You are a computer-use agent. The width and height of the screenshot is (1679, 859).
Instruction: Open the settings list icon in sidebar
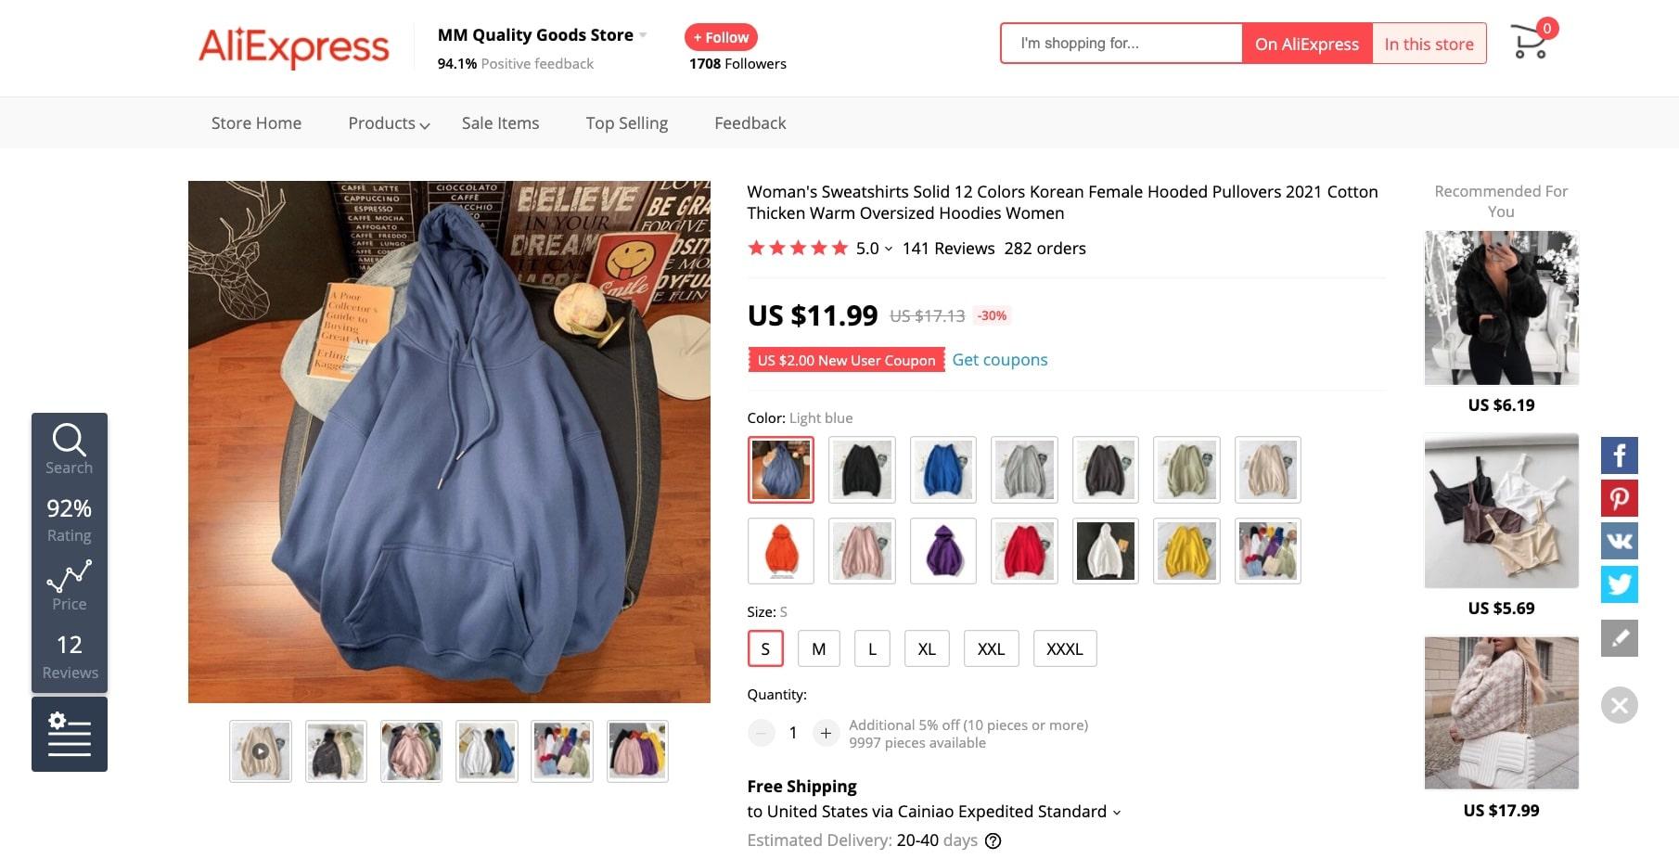coord(70,734)
